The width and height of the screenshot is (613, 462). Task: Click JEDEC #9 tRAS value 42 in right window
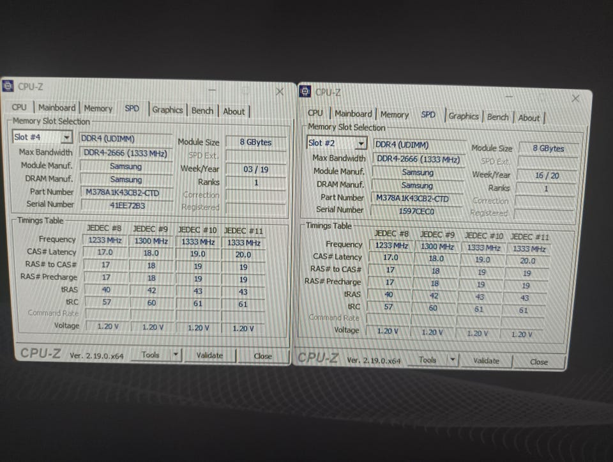tap(434, 296)
